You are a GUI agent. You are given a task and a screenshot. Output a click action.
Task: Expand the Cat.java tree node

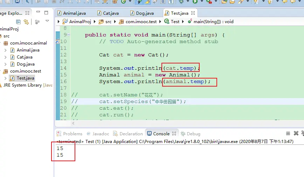[6, 57]
